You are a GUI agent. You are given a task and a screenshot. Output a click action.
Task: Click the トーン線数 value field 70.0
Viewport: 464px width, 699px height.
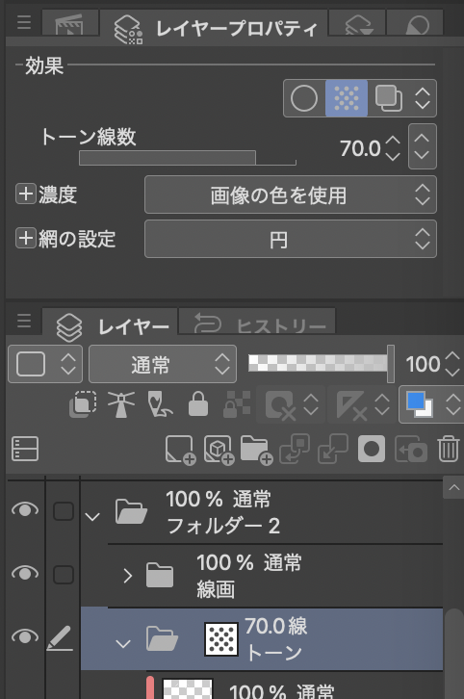[360, 148]
